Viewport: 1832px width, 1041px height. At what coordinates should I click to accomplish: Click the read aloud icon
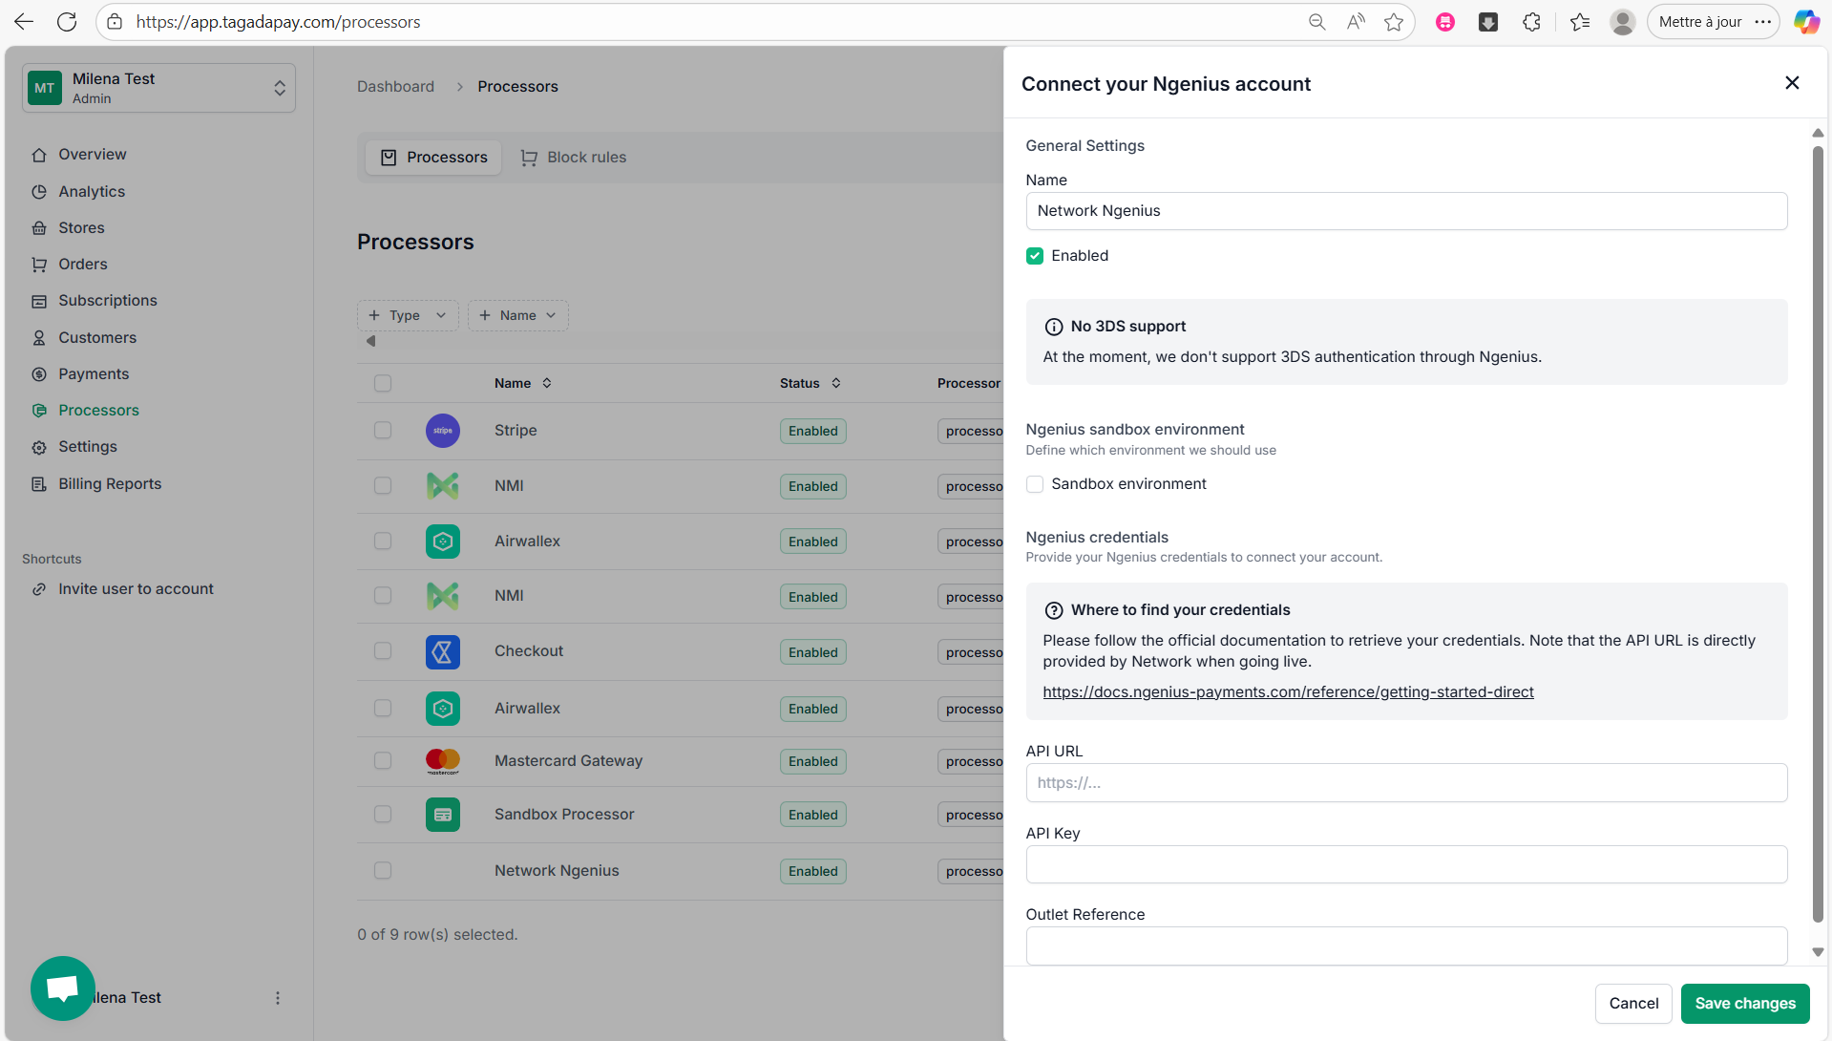click(x=1356, y=22)
